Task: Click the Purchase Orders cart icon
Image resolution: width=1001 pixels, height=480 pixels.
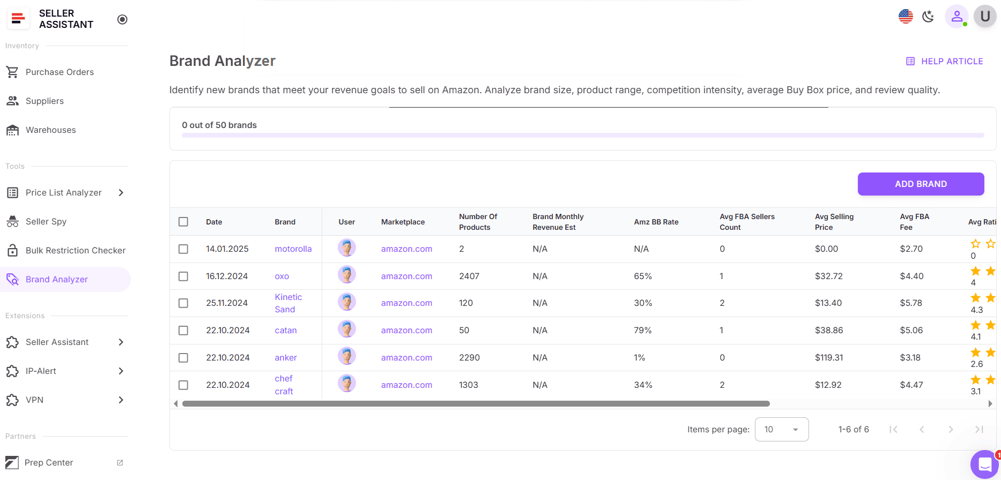Action: point(12,72)
